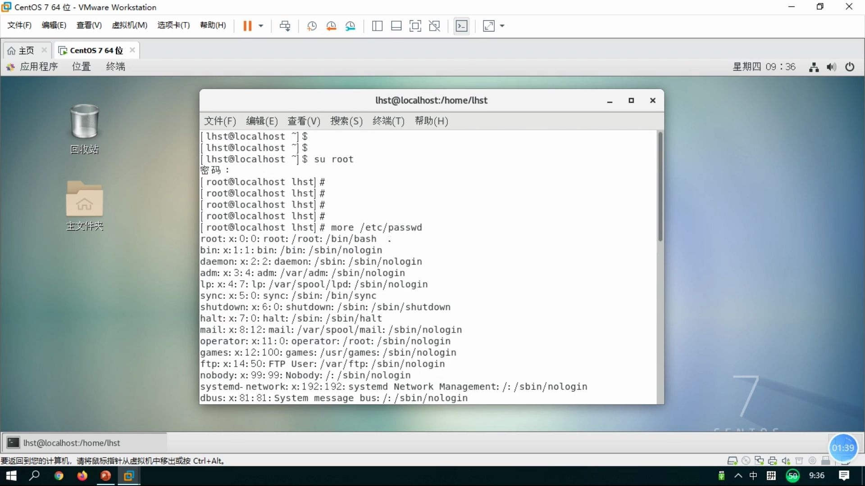The image size is (865, 486).
Task: Close the 主页 tab
Action: [44, 50]
